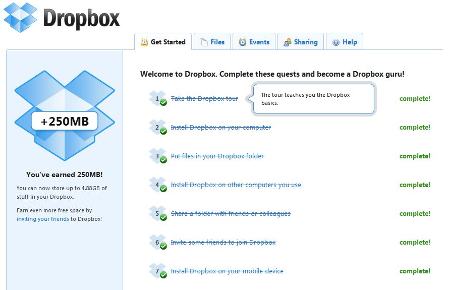Click the quest 2 box icon with checkmark
The width and height of the screenshot is (449, 290).
click(158, 128)
